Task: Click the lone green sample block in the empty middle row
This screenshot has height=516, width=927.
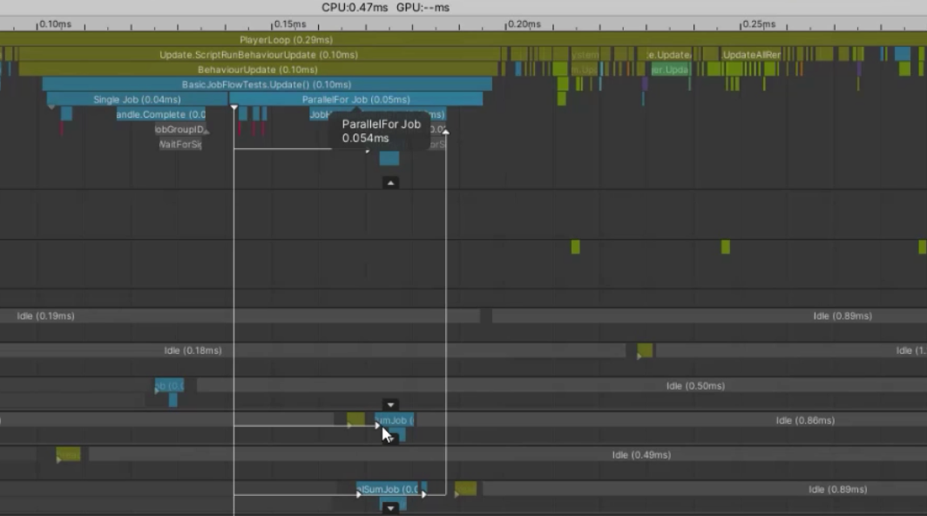Action: click(x=574, y=248)
